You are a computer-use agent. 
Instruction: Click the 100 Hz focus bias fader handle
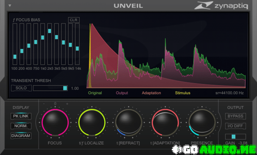15,57
